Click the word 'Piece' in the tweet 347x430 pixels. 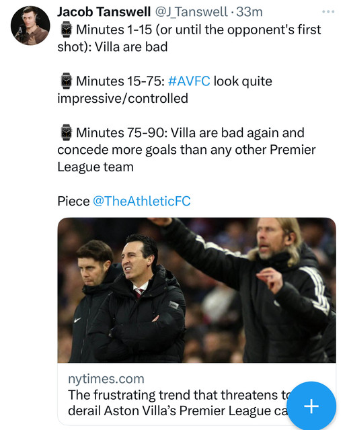(x=73, y=201)
